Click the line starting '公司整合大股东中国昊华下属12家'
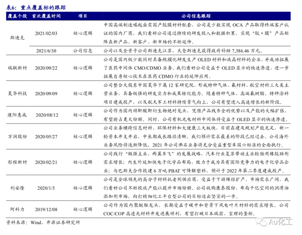 click(196, 85)
